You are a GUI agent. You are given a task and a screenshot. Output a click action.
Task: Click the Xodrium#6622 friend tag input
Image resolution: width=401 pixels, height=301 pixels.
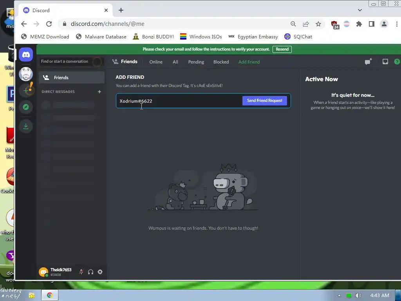[x=179, y=101]
